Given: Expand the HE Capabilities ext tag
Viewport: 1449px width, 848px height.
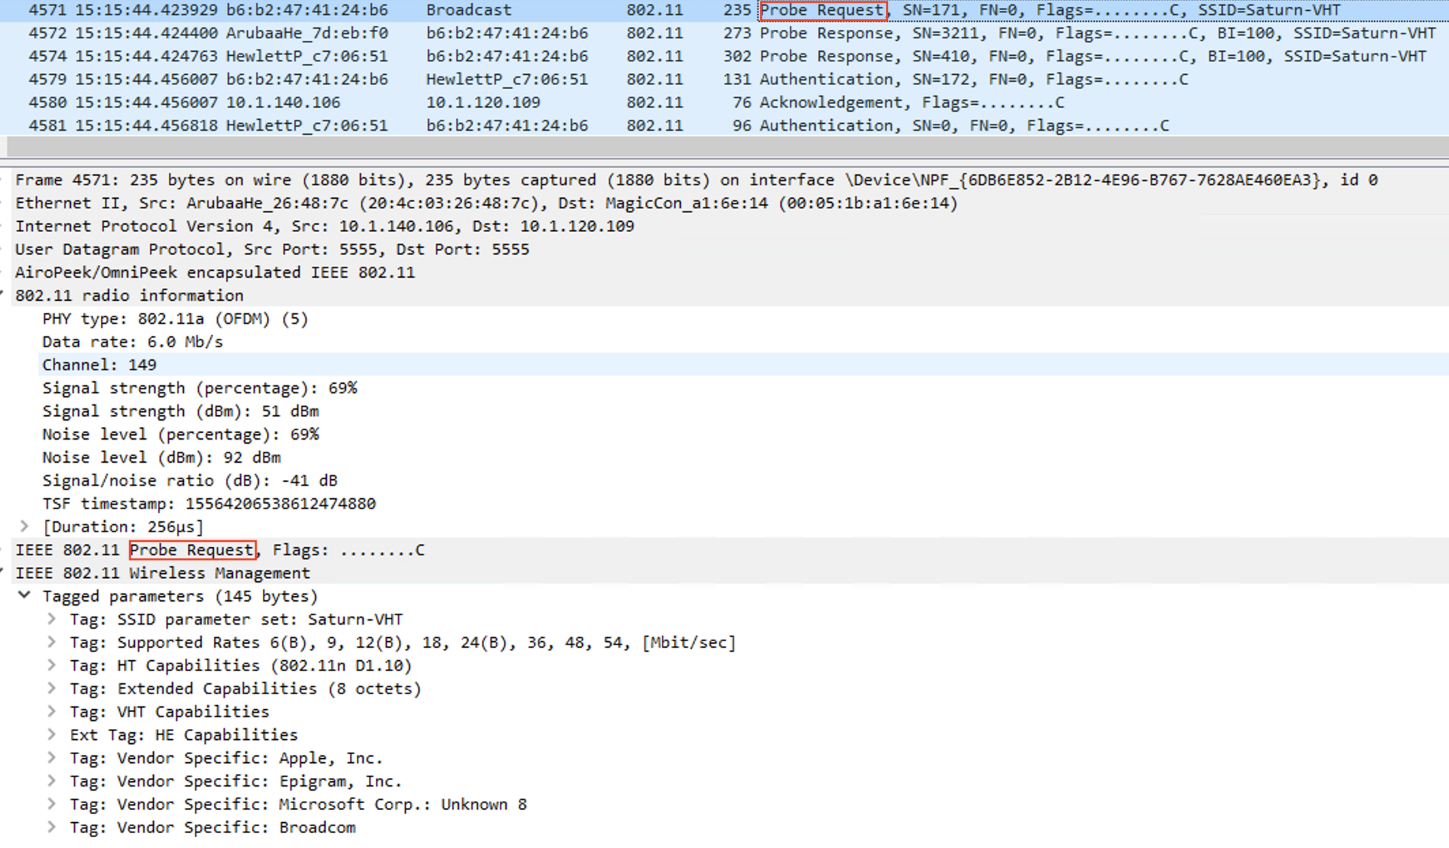Looking at the screenshot, I should tap(51, 734).
